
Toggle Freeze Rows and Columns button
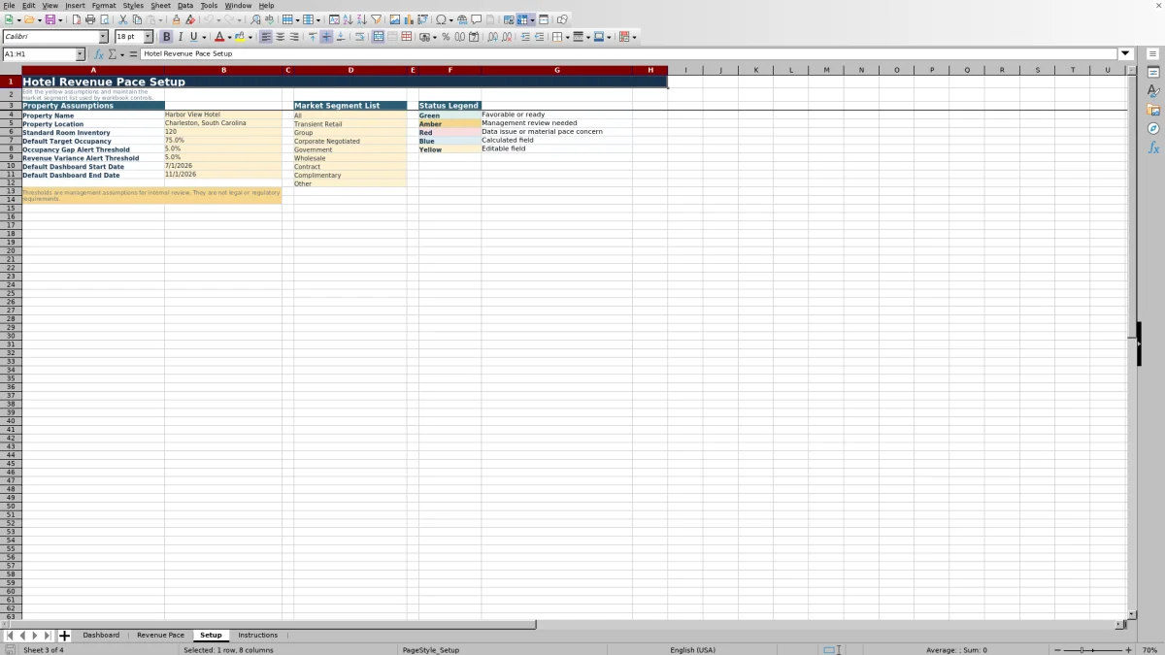(x=523, y=19)
